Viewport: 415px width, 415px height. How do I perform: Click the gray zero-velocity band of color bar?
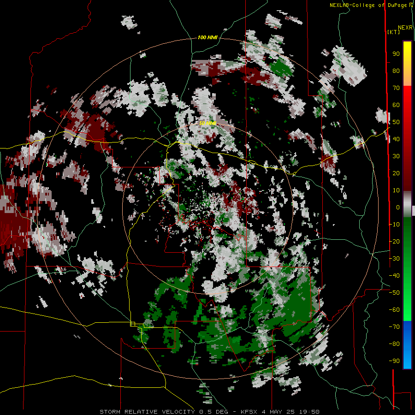(x=407, y=204)
